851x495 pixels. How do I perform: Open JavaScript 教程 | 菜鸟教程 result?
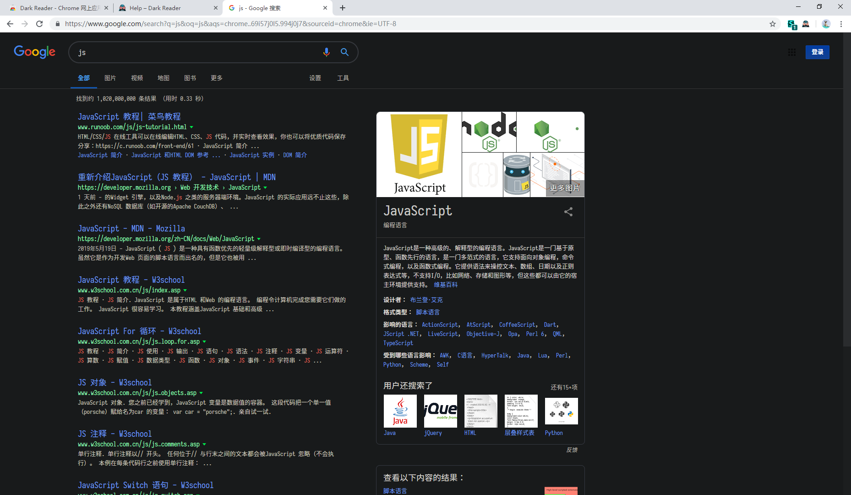pos(129,116)
